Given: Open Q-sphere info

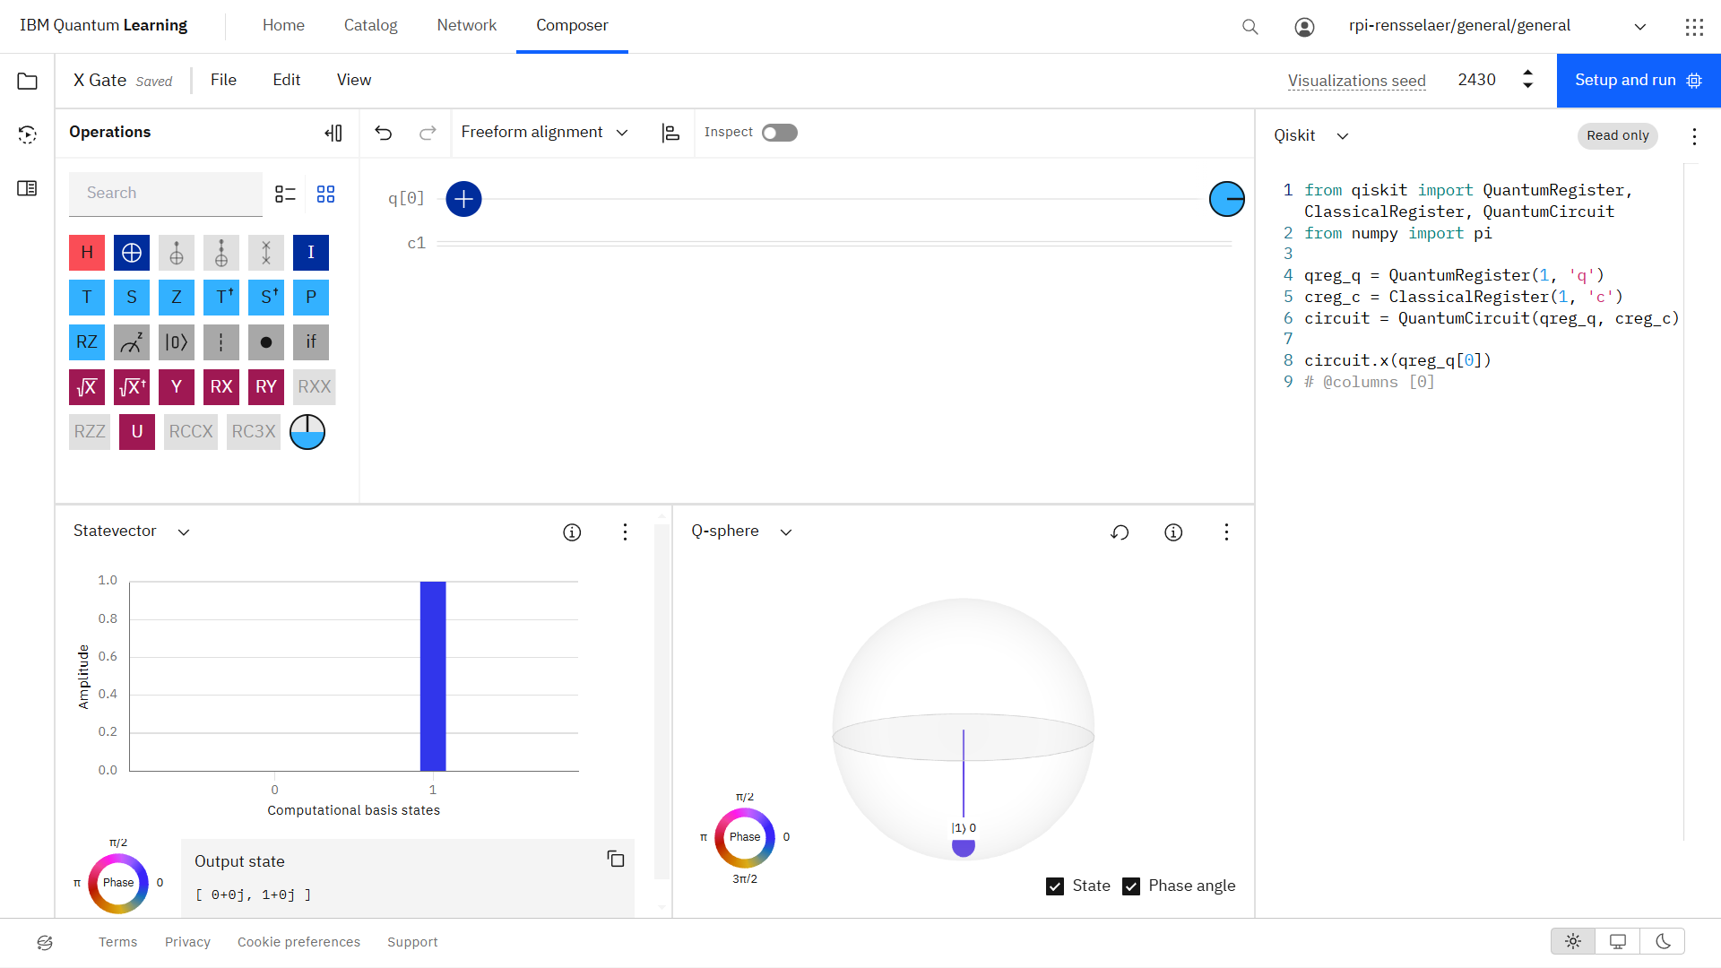Looking at the screenshot, I should [x=1173, y=532].
